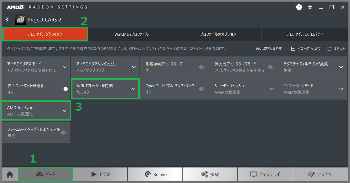
Task: Click ヒストグラムオフ button
Action: click(x=306, y=49)
